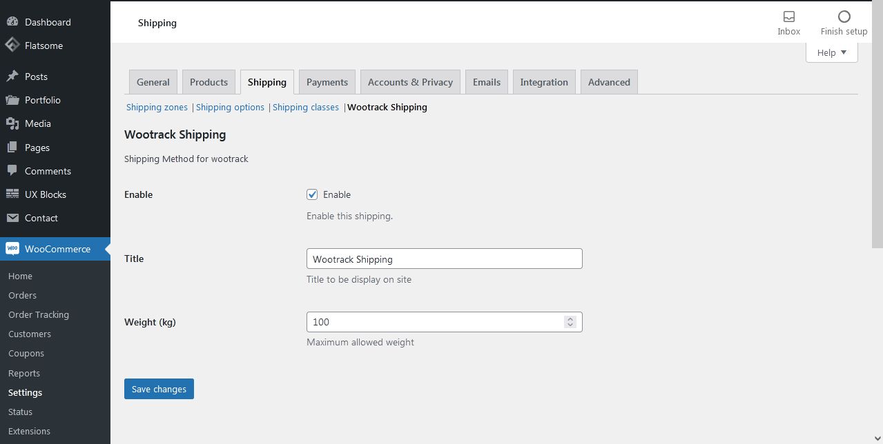Click the Finish setup circle icon

tap(844, 17)
